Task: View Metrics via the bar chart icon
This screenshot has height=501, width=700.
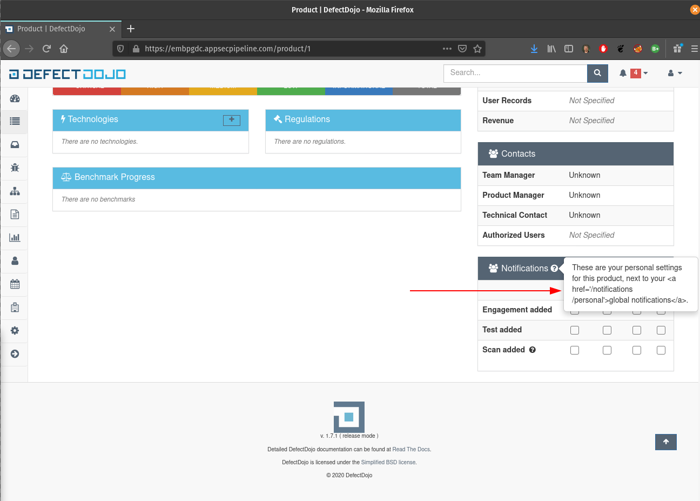Action: pyautogui.click(x=14, y=238)
